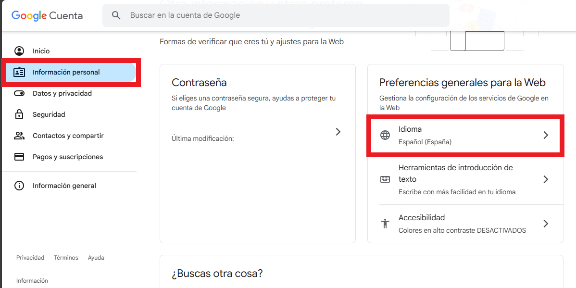Click the search magnifier icon
This screenshot has width=576, height=288.
[116, 15]
